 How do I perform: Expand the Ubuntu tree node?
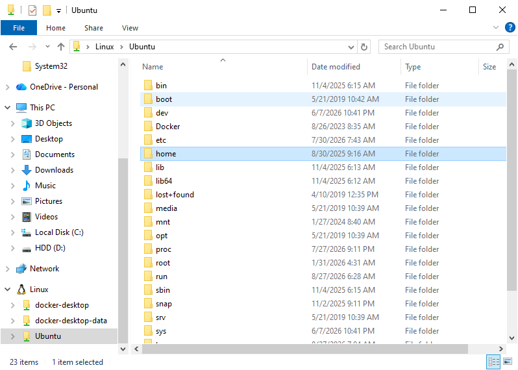tap(13, 336)
